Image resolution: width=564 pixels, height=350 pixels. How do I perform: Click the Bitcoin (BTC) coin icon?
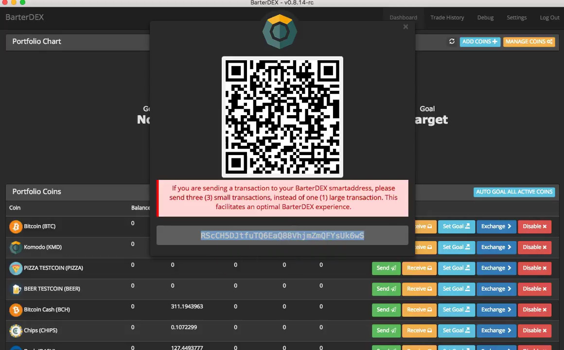coord(16,227)
